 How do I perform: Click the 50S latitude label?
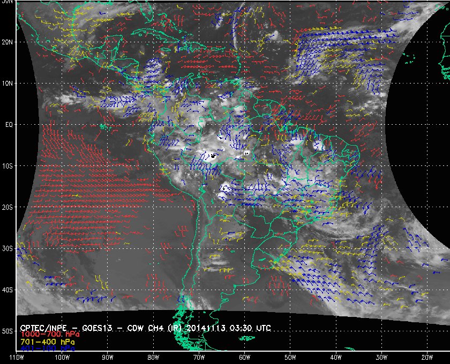[8, 331]
